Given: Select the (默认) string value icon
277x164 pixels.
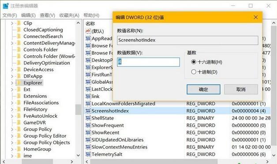Looking at the screenshot, I should (x=88, y=31).
